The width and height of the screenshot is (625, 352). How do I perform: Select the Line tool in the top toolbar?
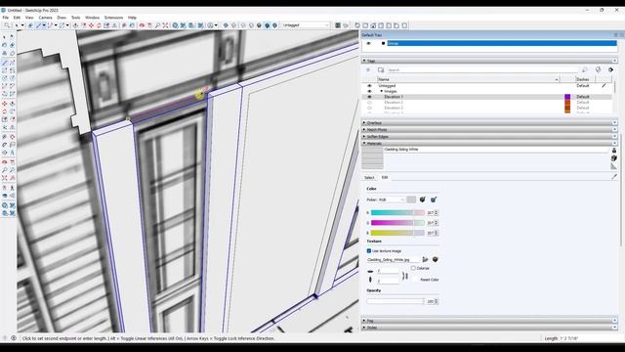click(x=39, y=25)
